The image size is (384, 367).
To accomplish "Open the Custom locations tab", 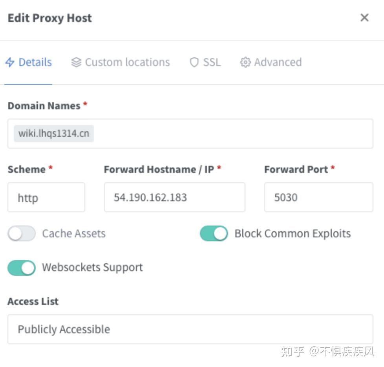I will (121, 62).
